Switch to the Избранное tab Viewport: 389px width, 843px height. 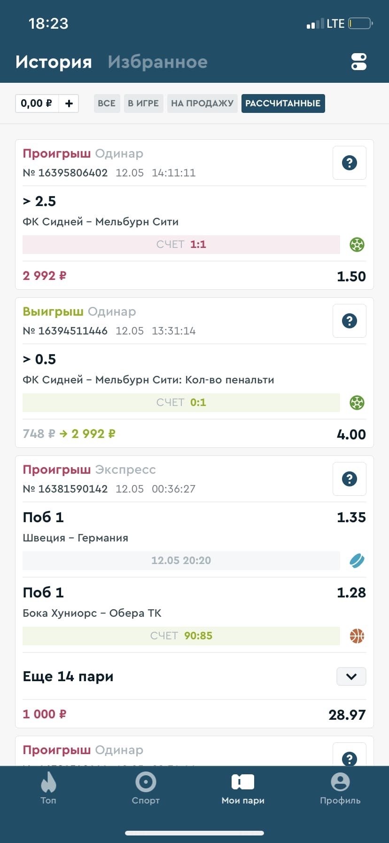(x=157, y=62)
